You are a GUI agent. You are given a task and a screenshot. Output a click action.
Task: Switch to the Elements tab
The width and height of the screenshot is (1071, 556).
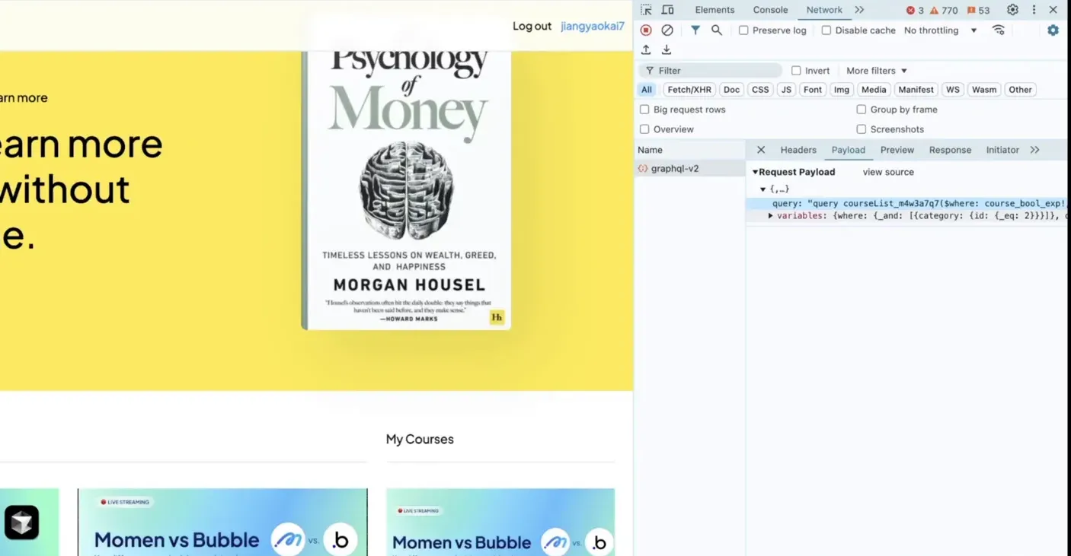[715, 10]
